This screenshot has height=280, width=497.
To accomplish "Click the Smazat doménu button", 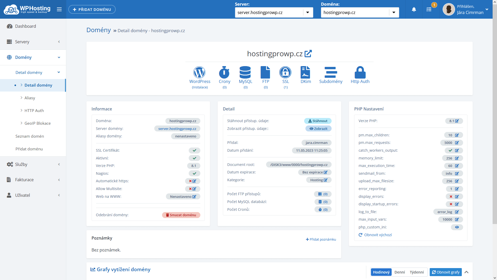I will click(x=181, y=215).
